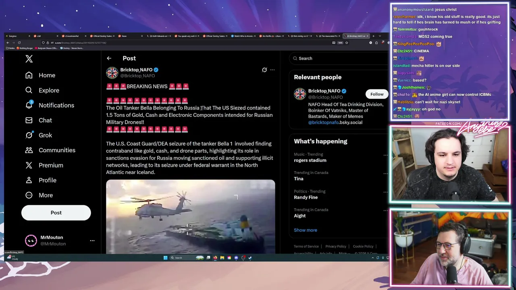Open the Nothing Burger bookmark

(x=25, y=48)
